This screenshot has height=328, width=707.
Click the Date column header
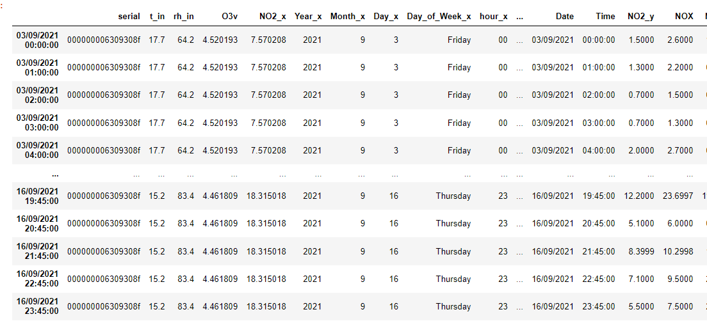coord(565,17)
